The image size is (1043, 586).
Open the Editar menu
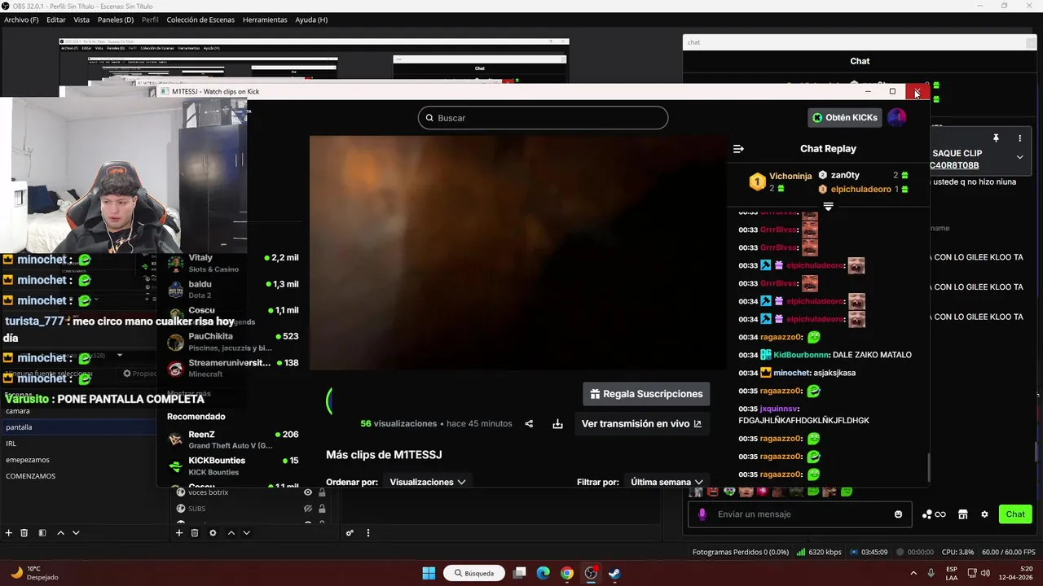(56, 20)
